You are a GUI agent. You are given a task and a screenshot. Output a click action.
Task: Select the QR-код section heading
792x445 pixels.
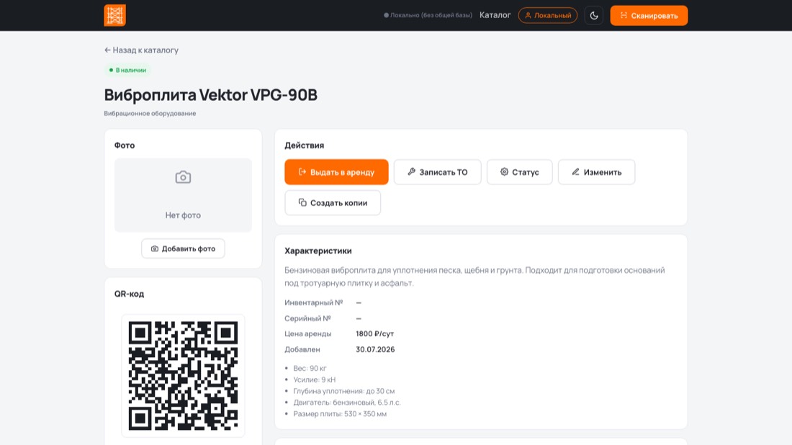tap(130, 294)
